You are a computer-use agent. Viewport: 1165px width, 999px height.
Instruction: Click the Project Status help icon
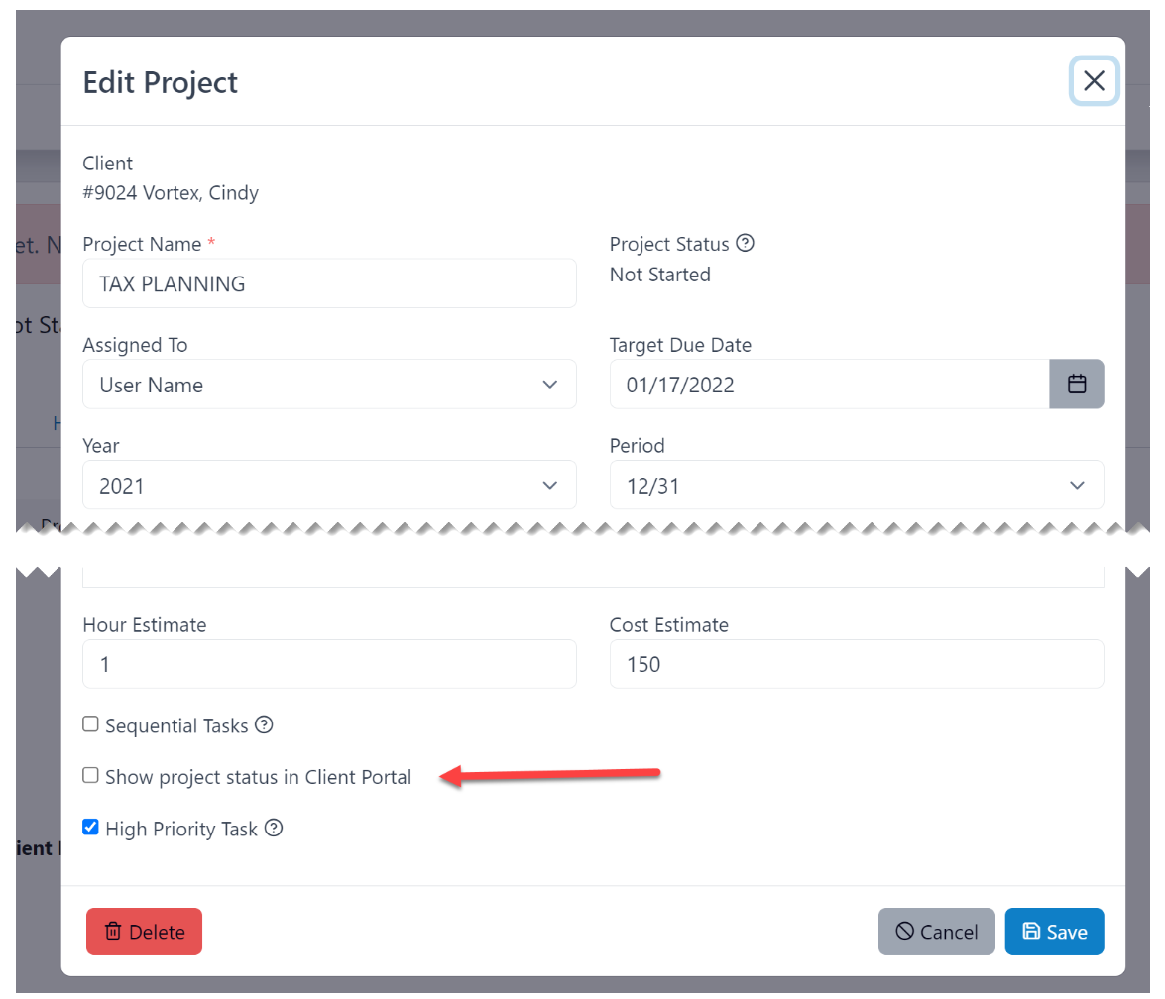746,243
